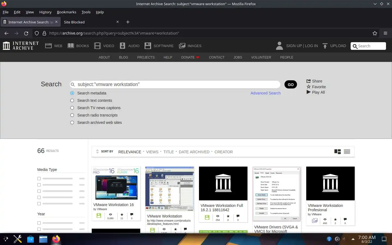Screen dimensions: 392x245
Task: Launch Firefox from the taskbar
Action: pyautogui.click(x=56, y=239)
